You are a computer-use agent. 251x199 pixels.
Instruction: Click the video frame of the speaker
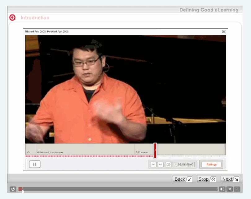coord(126,89)
